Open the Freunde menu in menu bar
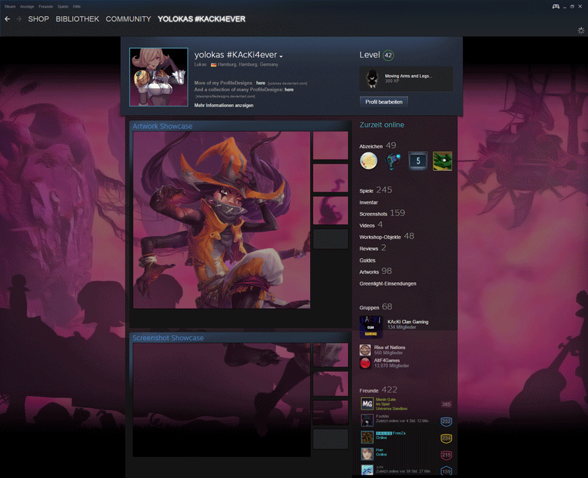 coord(45,6)
